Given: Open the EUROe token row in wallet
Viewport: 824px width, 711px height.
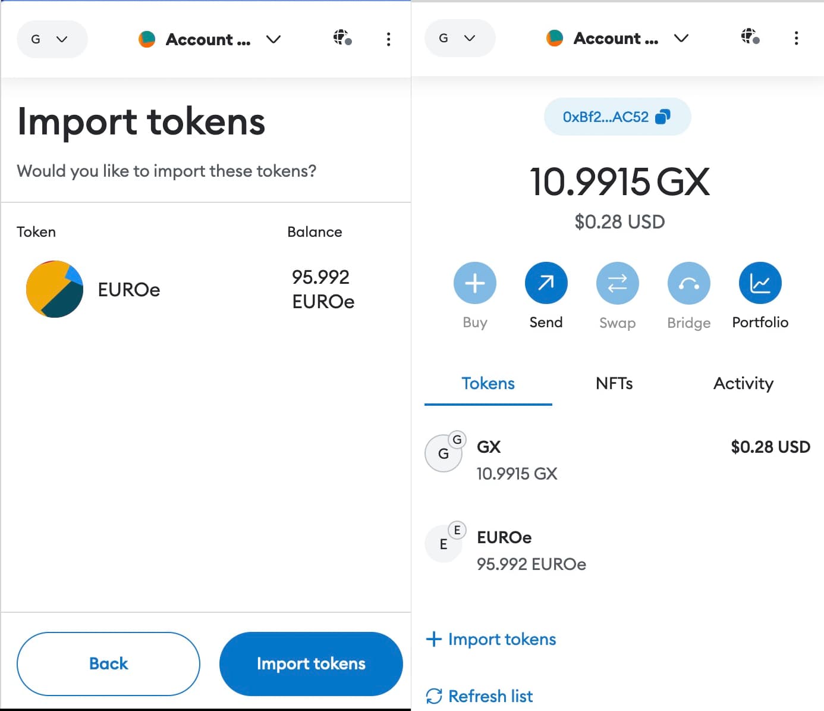Looking at the screenshot, I should point(618,550).
